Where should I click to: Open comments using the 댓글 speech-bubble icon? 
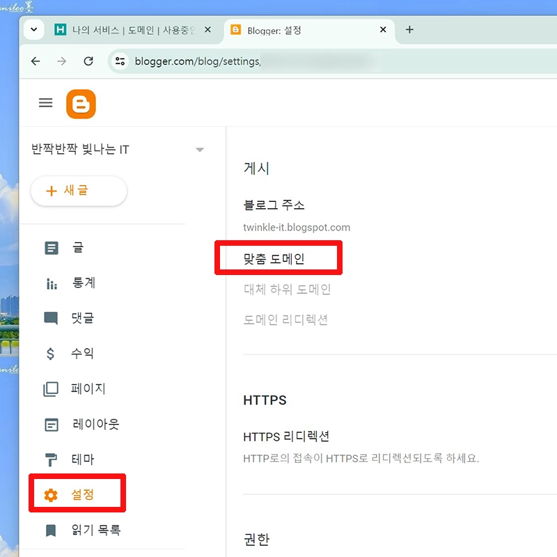(51, 318)
